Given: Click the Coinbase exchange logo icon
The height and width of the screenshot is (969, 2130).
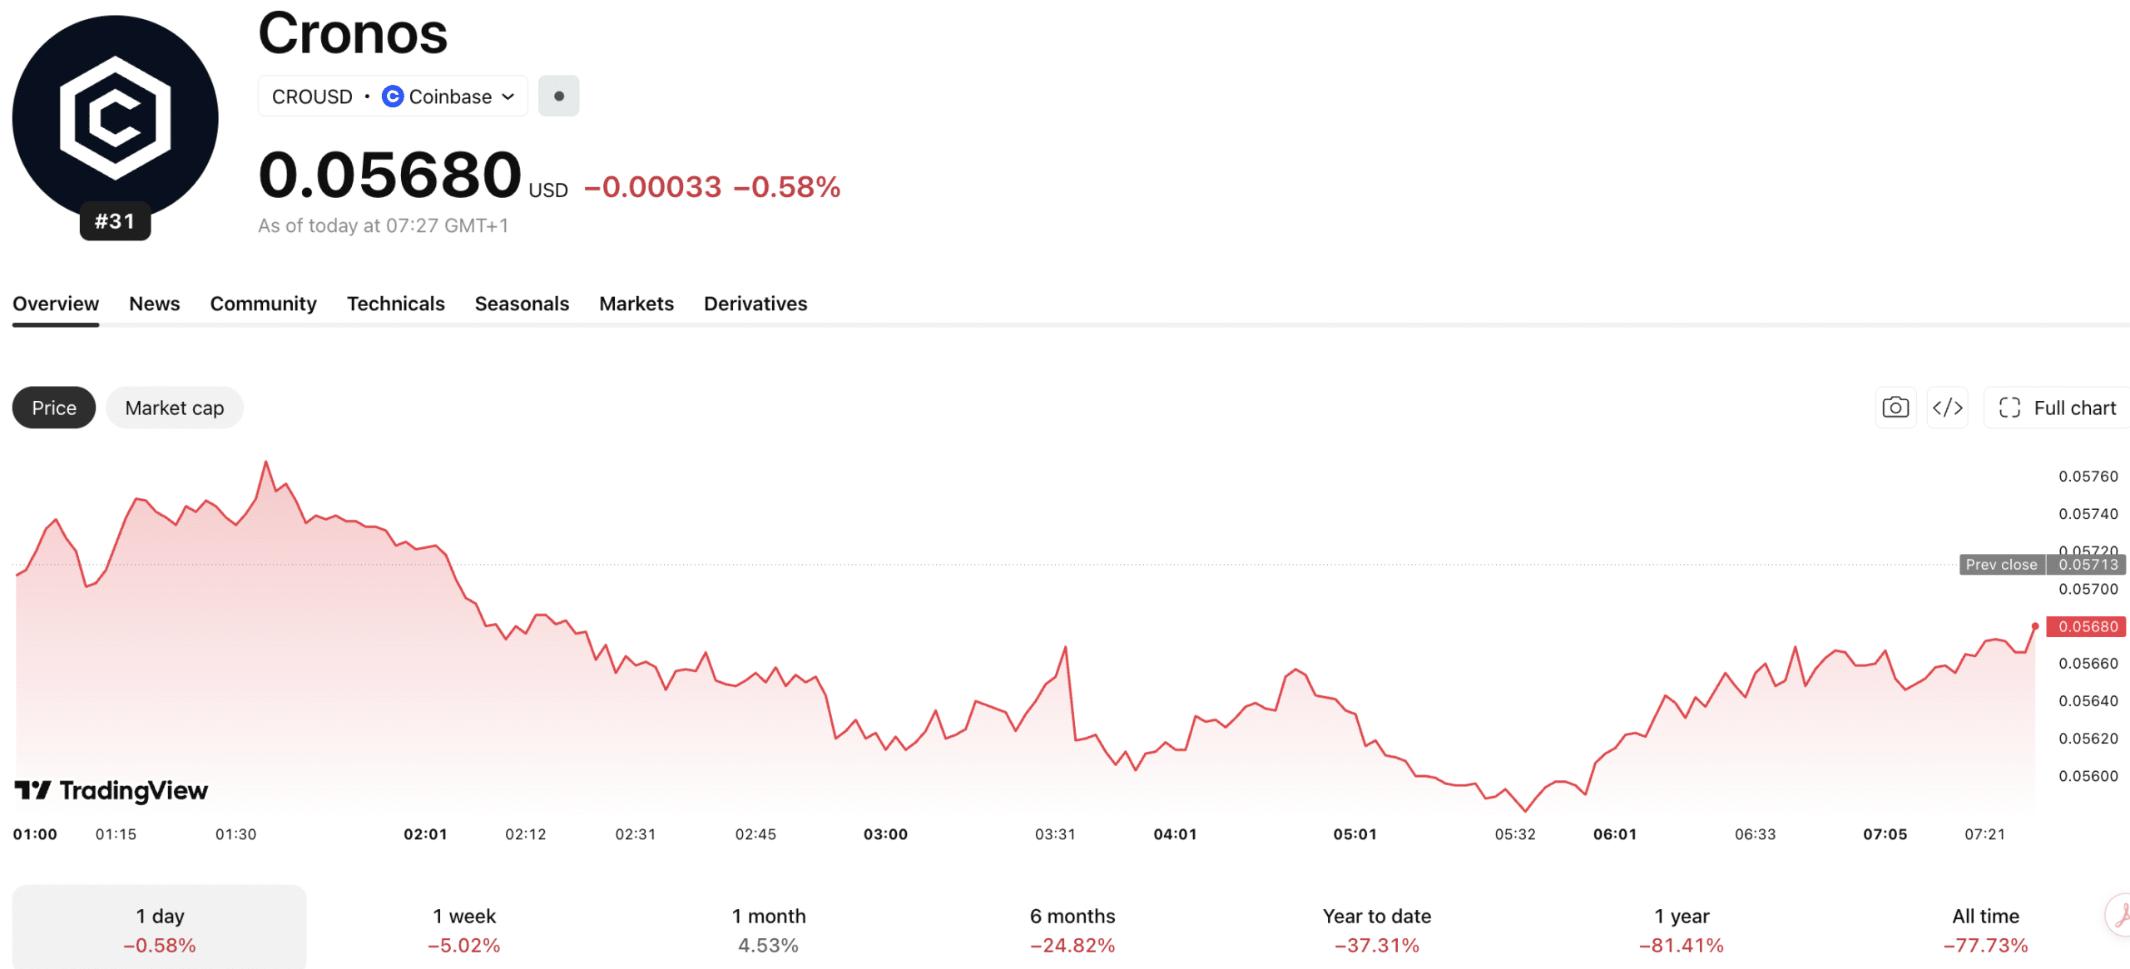Looking at the screenshot, I should [393, 96].
